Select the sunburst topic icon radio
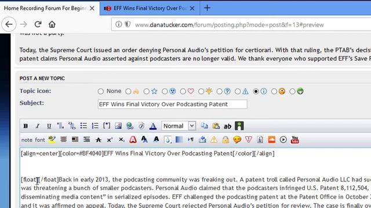 201,91
